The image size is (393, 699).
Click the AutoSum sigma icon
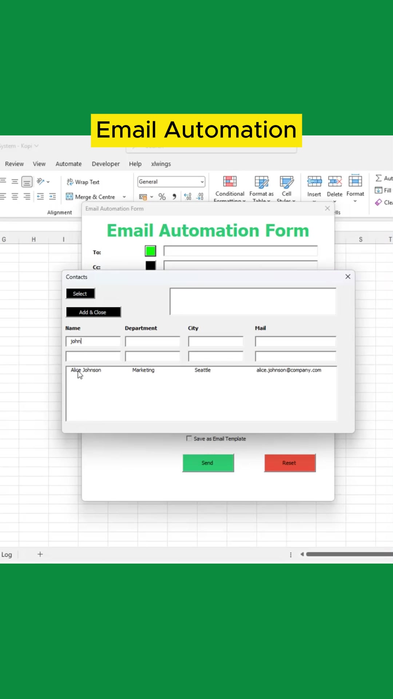tap(378, 178)
